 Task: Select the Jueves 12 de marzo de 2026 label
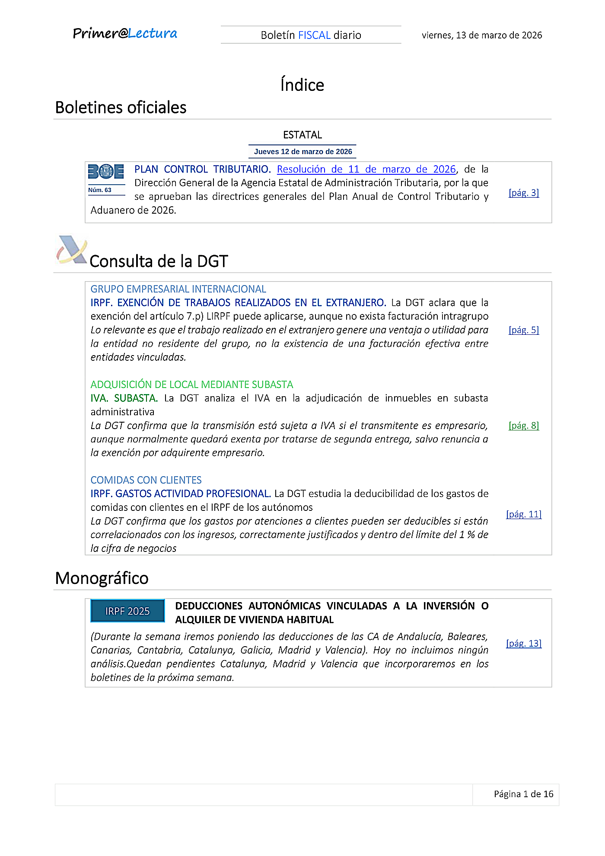click(302, 152)
